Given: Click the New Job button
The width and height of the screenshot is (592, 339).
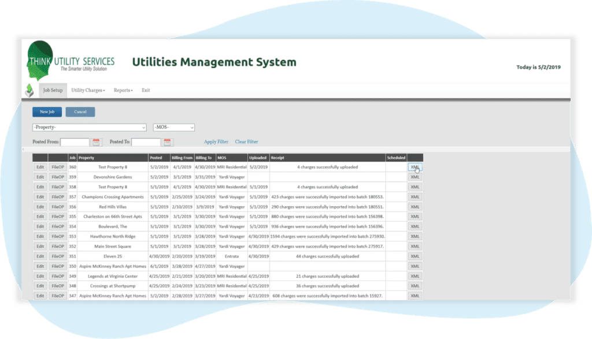Looking at the screenshot, I should pos(47,112).
